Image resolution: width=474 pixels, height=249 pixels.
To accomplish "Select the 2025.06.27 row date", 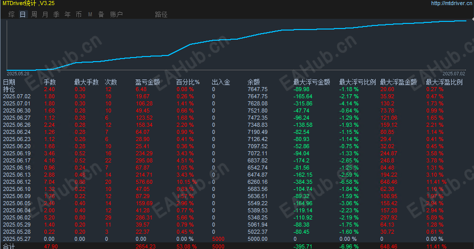I will (17, 118).
